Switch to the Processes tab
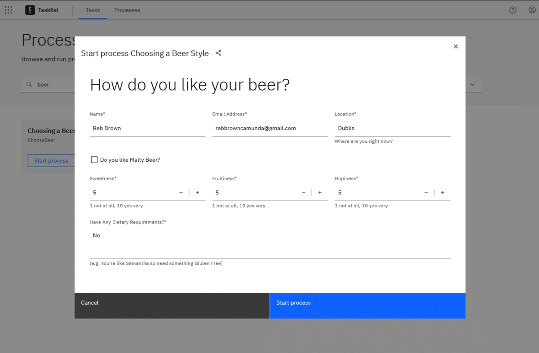The width and height of the screenshot is (539, 353). click(127, 10)
